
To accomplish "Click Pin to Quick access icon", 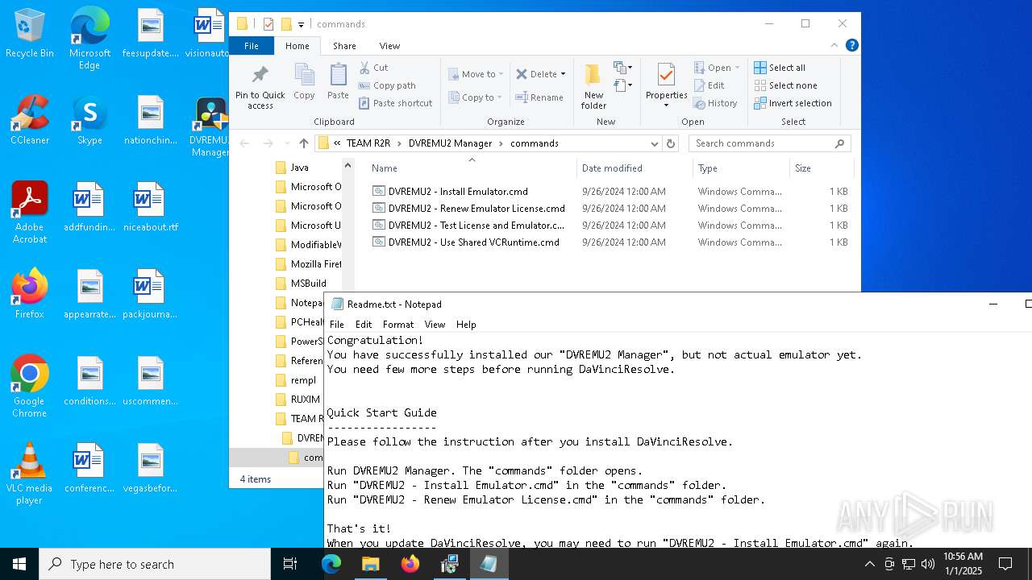I will coord(260,86).
